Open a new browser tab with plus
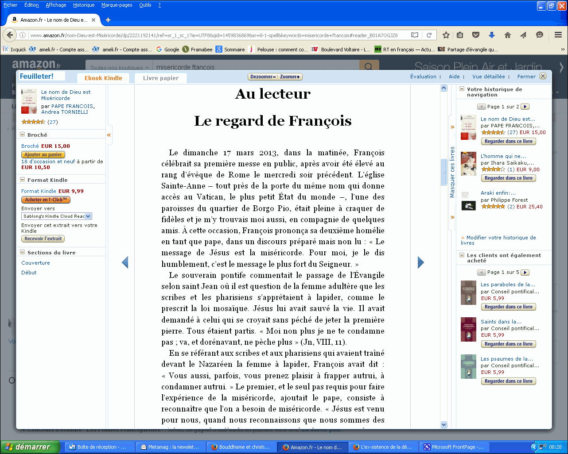Screen dimensions: 568x454 tap(108, 20)
